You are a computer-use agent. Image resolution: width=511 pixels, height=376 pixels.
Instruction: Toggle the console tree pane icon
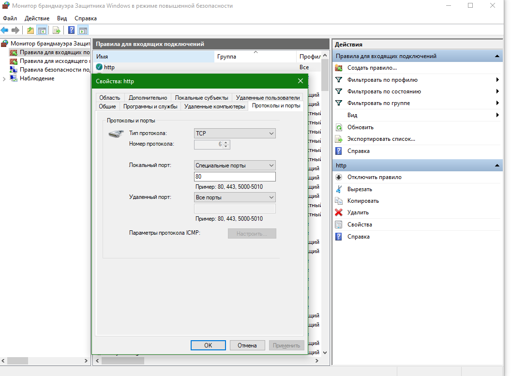point(42,30)
